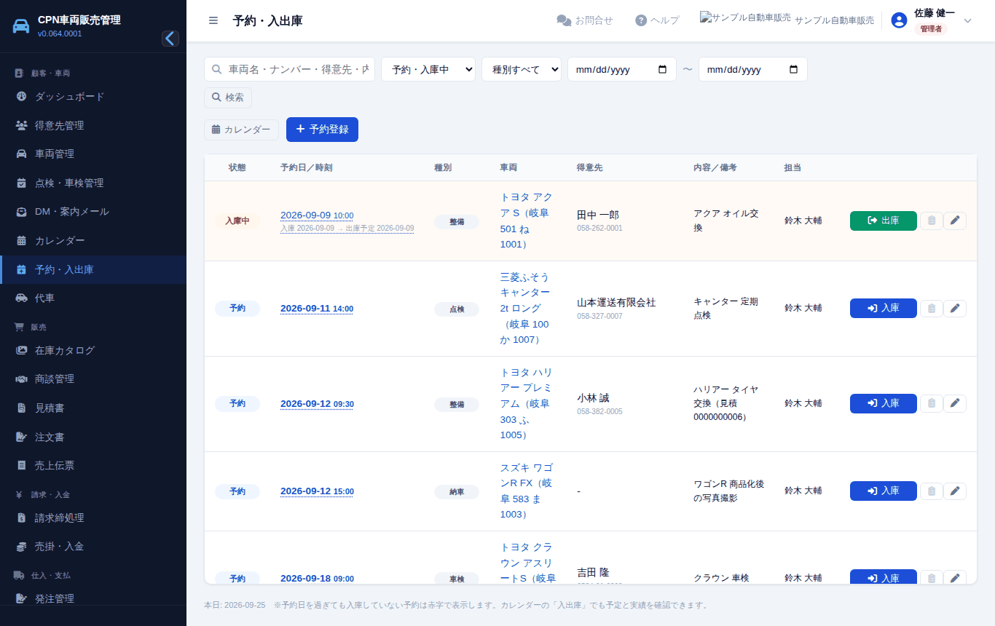Click the 出庫 button for 田中 一郎
Image resolution: width=995 pixels, height=626 pixels.
coord(883,221)
